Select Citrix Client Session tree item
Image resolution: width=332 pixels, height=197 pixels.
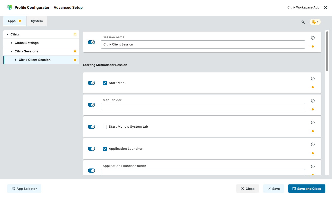(x=41, y=60)
